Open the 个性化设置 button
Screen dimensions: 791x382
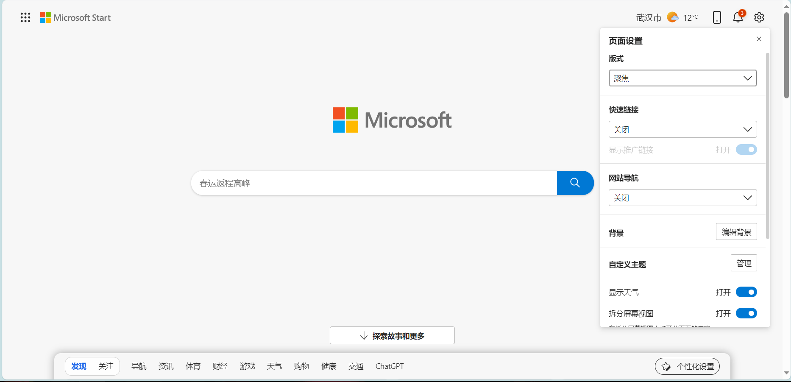(x=687, y=366)
